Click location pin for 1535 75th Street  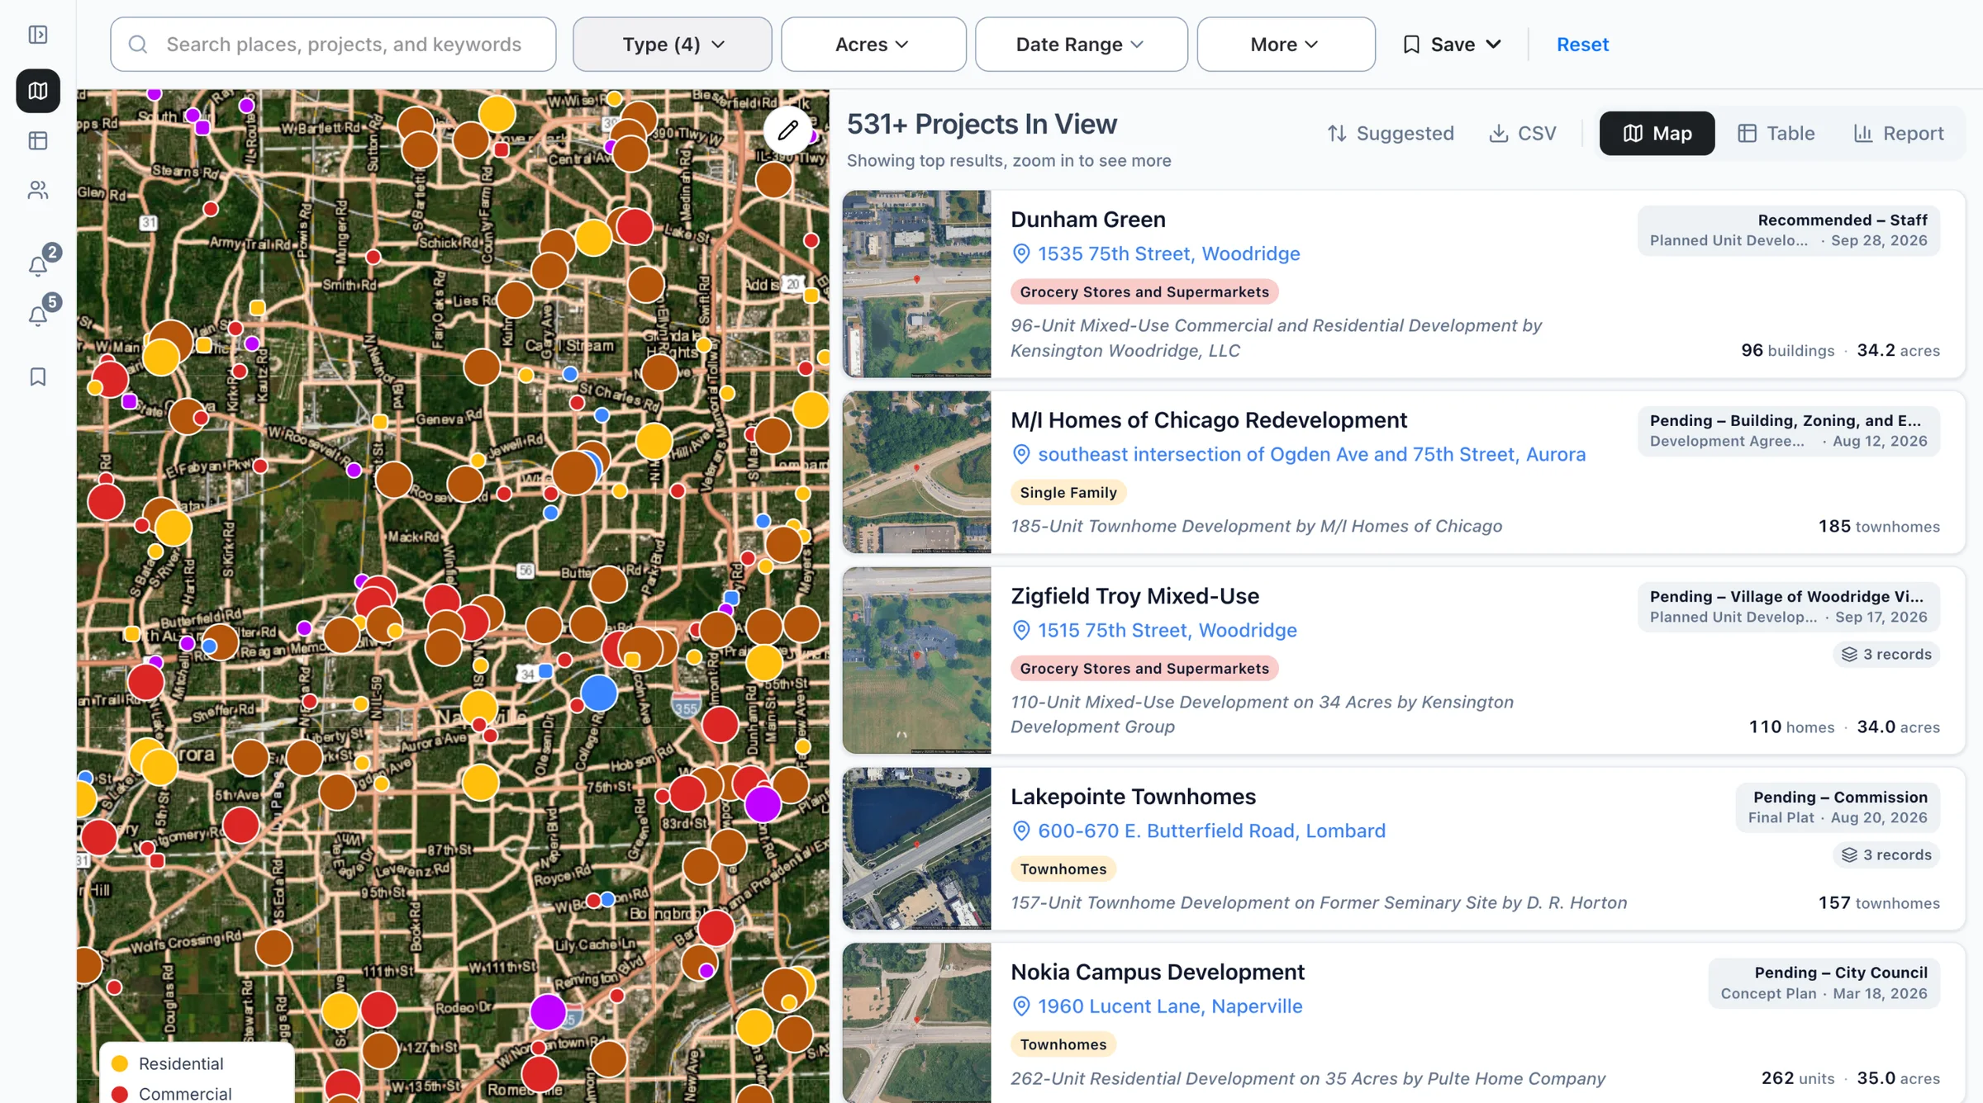[1021, 253]
